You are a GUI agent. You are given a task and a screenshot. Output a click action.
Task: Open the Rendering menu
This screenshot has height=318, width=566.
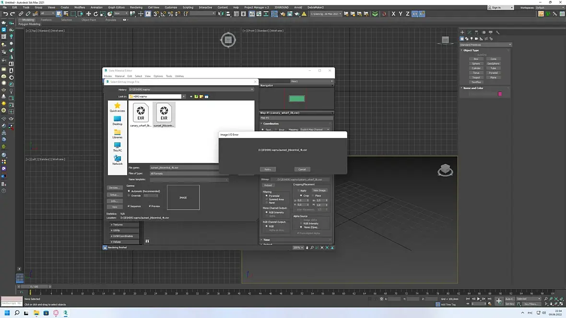click(x=136, y=8)
